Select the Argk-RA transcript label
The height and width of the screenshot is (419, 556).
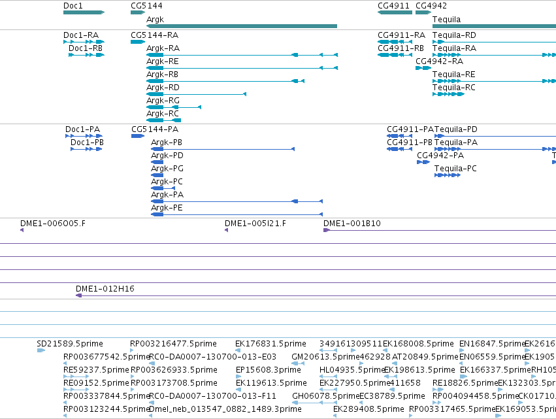click(x=163, y=48)
